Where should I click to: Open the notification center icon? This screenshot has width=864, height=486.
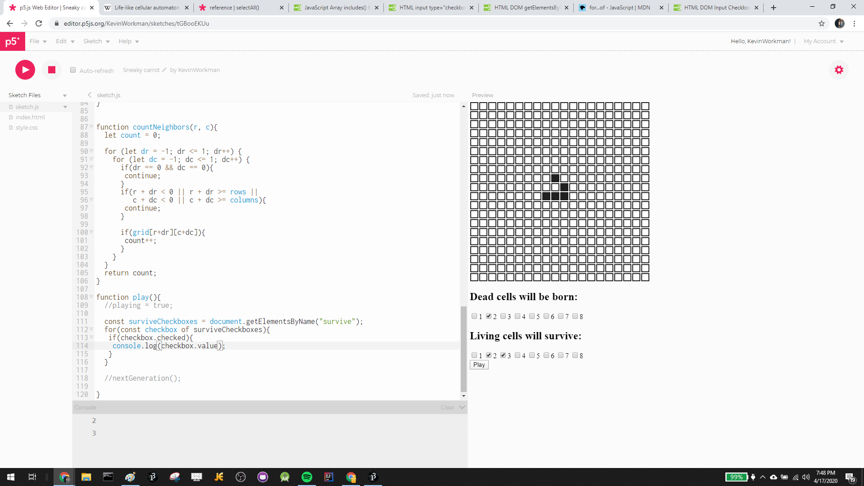point(850,477)
